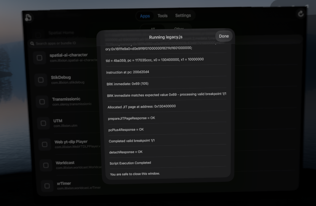
Task: Click 'pcPlus4Response = OK' log line
Action: [126, 130]
